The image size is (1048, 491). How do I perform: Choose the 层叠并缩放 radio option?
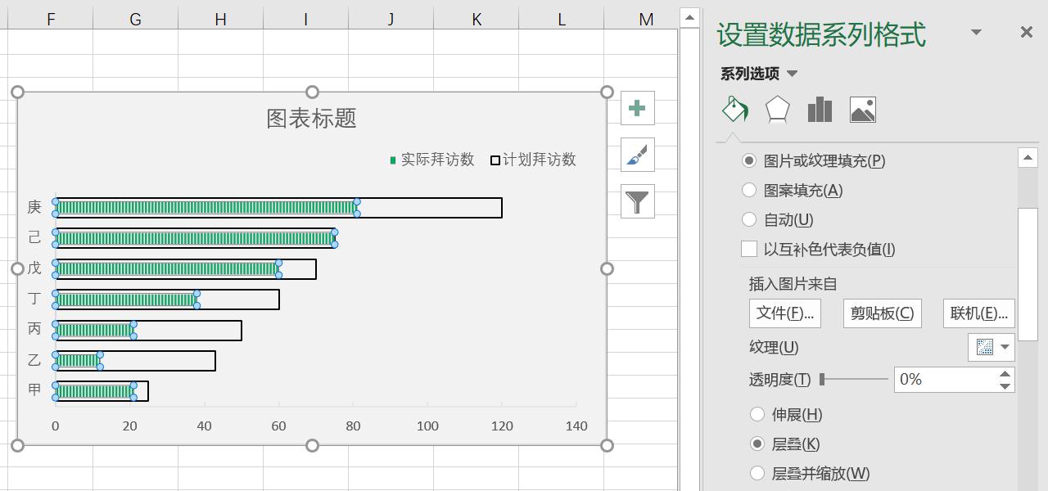click(757, 473)
